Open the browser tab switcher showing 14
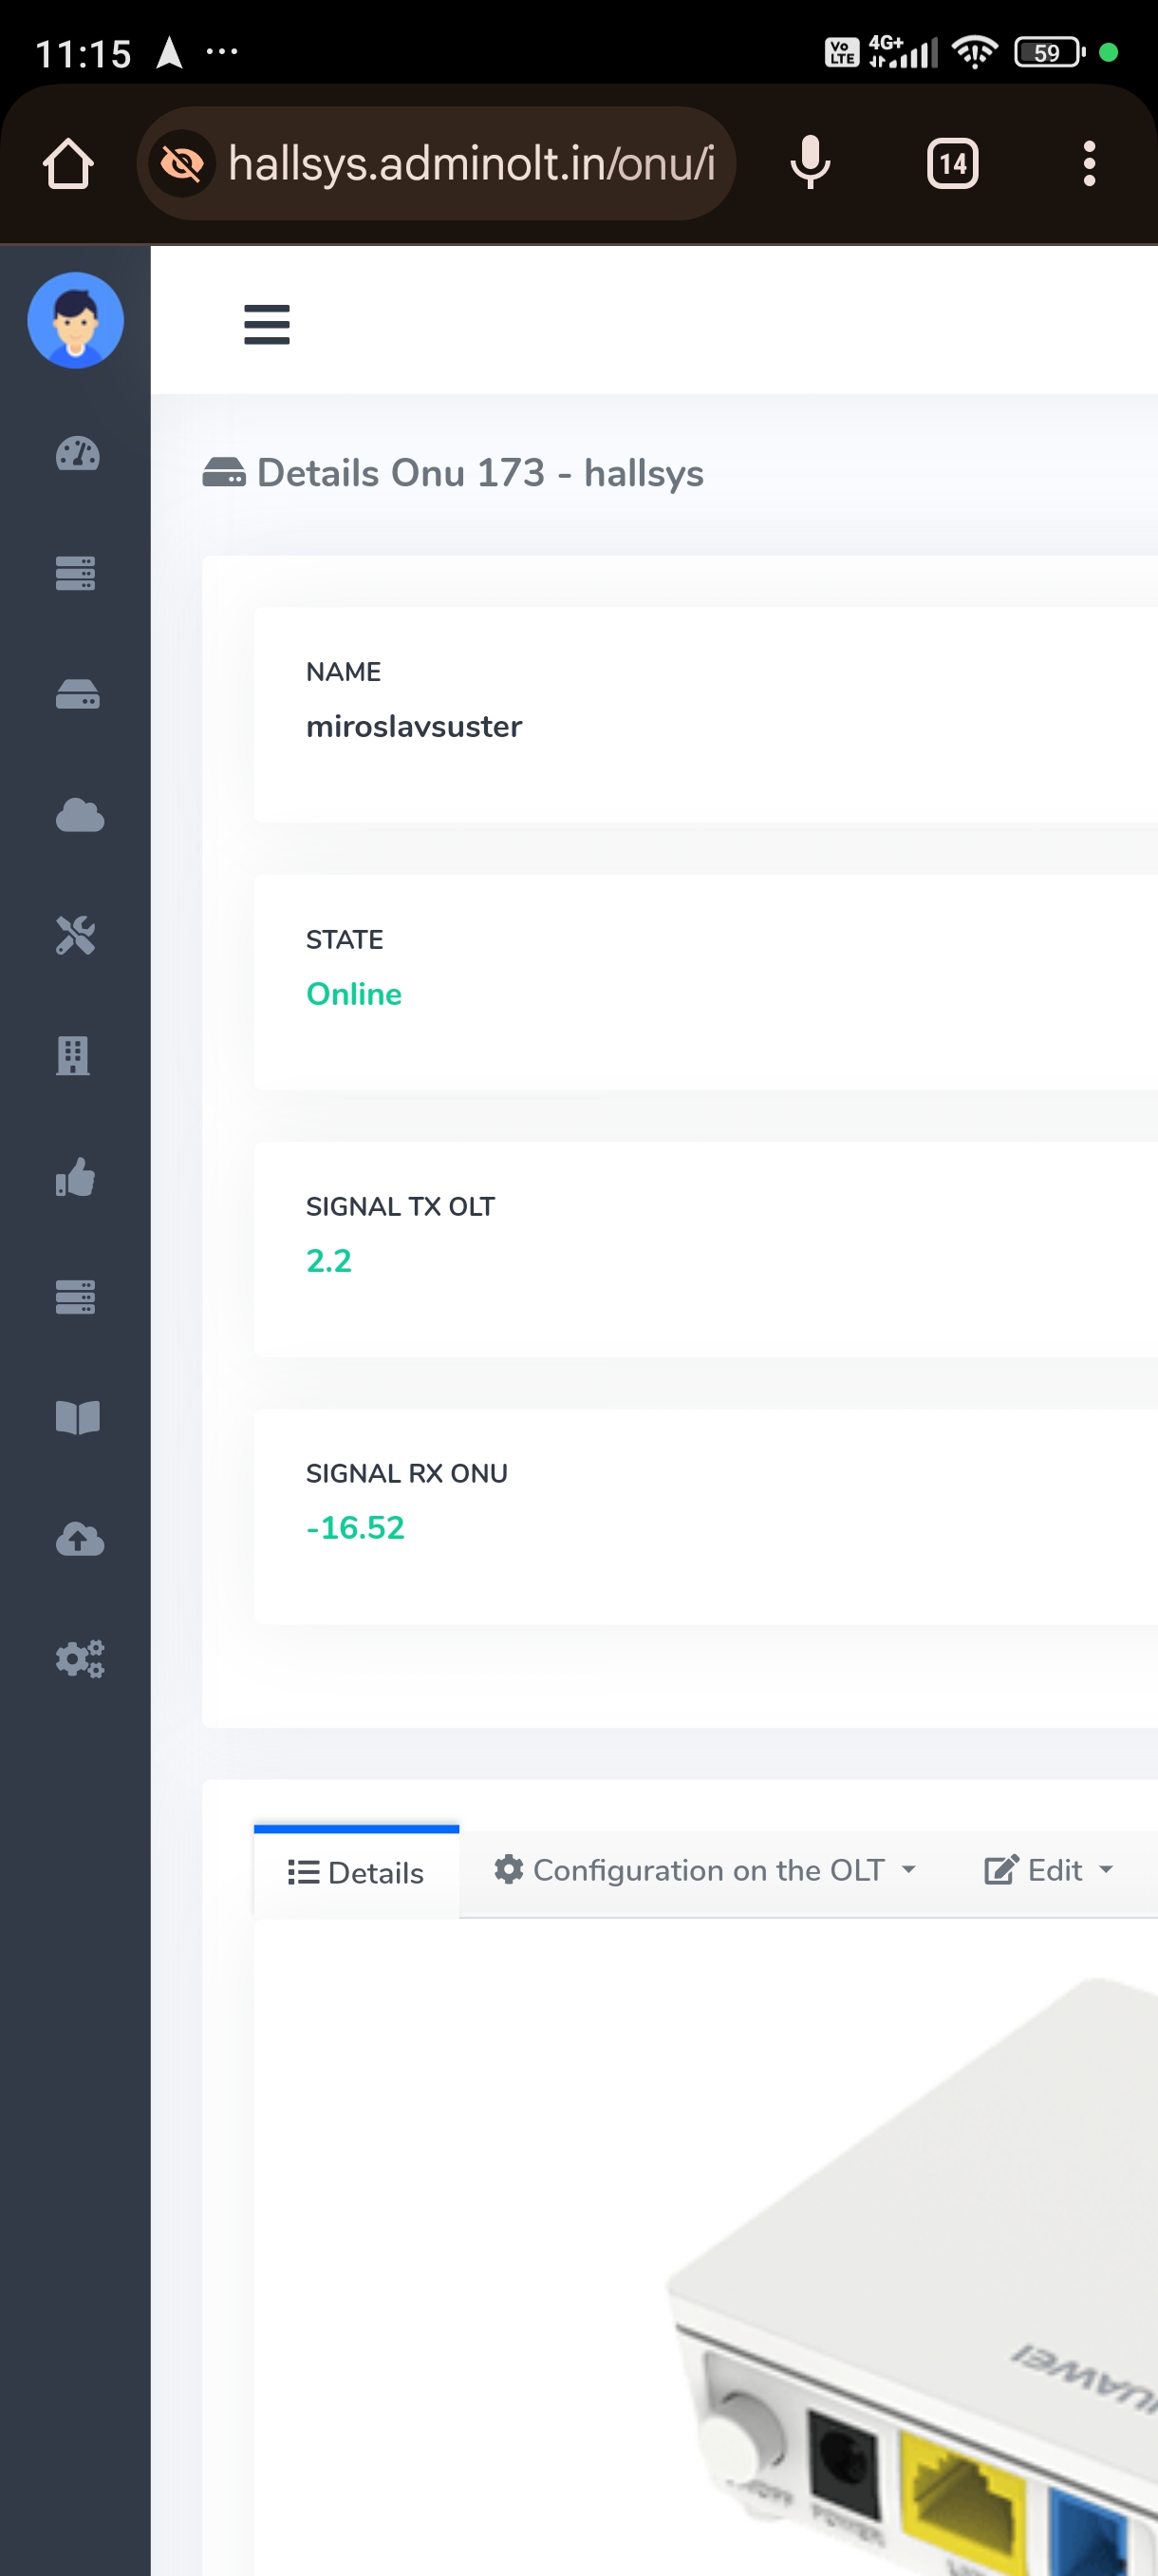The image size is (1158, 2576). [952, 163]
